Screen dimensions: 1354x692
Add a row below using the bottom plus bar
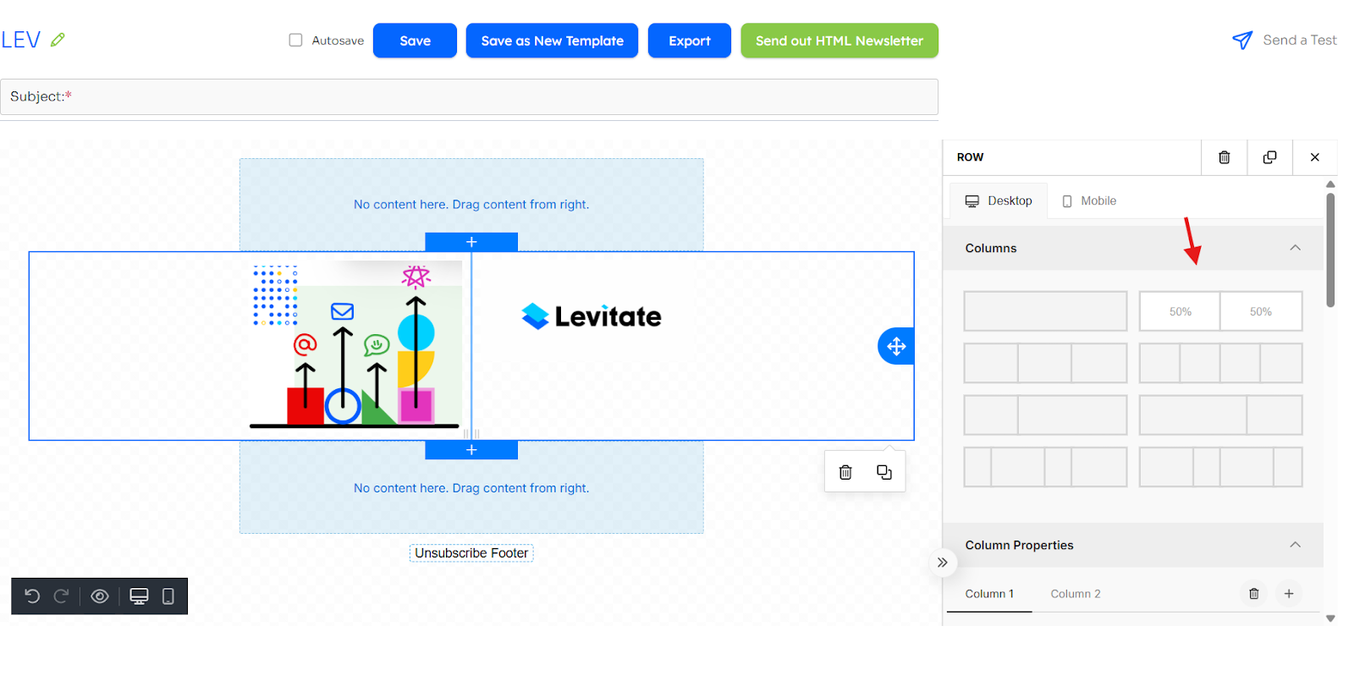click(x=471, y=450)
